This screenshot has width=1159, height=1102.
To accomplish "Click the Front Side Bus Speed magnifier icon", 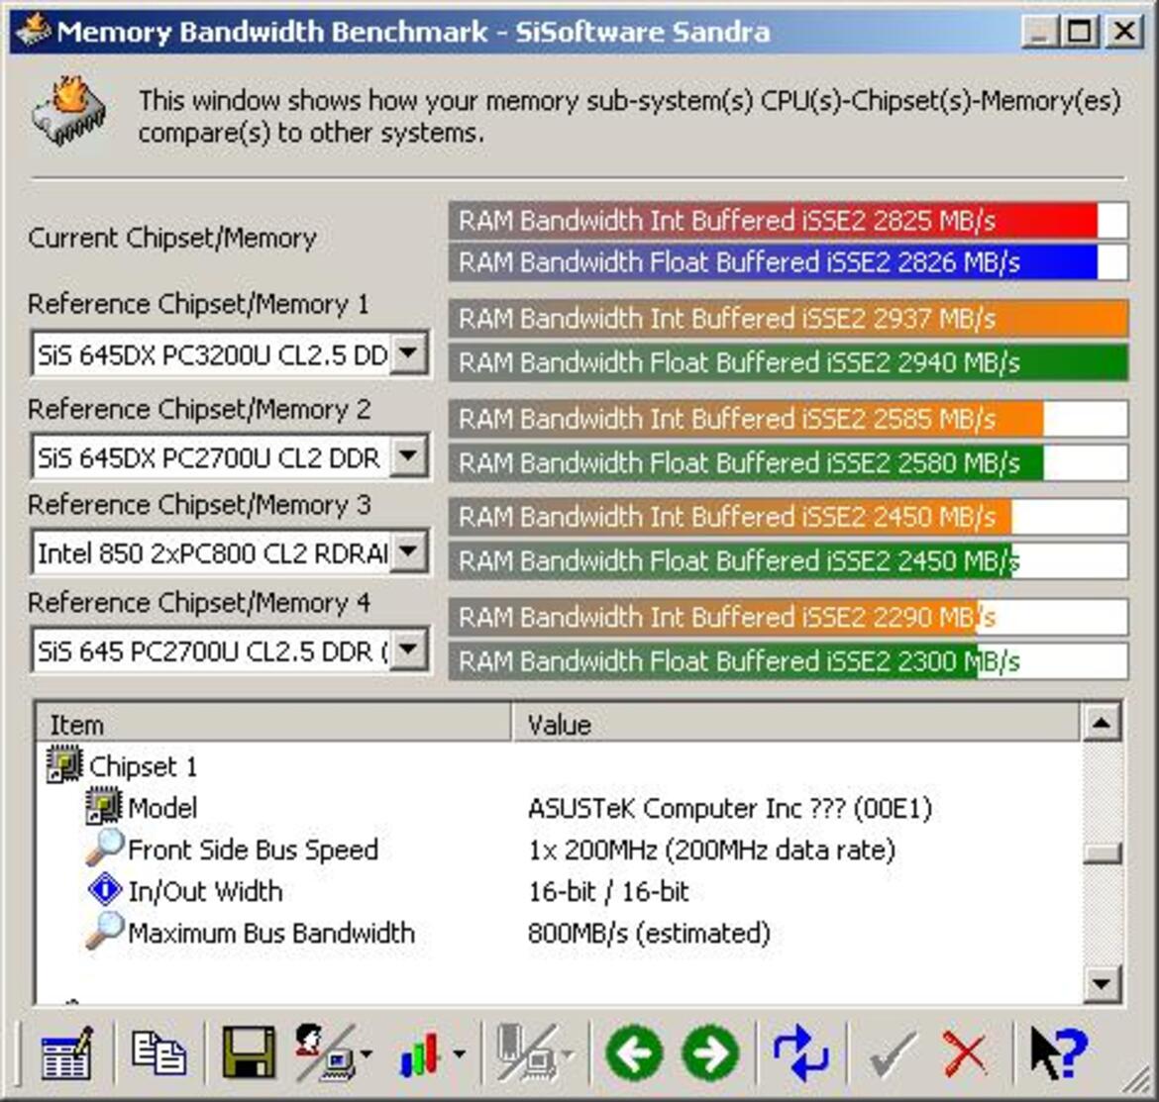I will point(104,848).
